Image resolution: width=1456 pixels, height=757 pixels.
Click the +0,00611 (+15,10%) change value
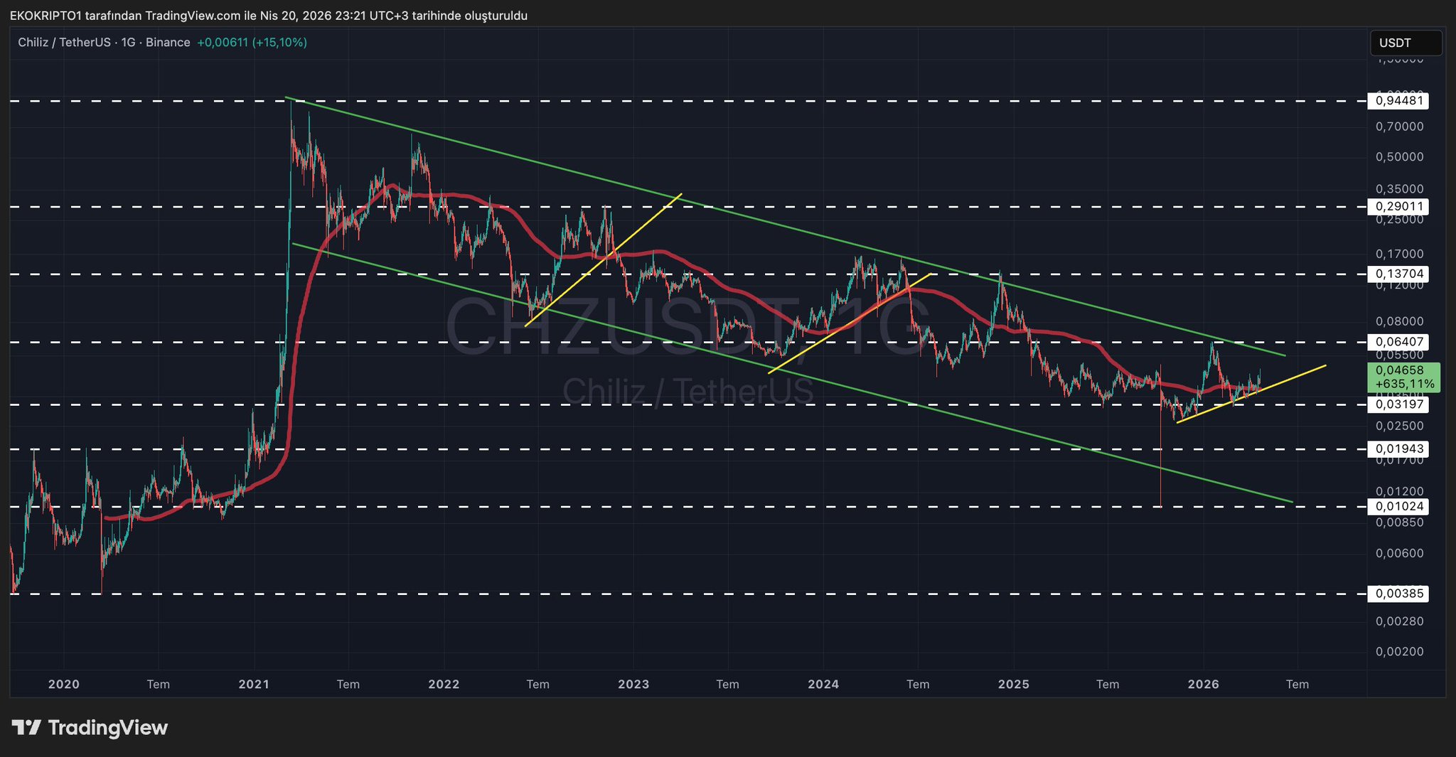[x=252, y=43]
